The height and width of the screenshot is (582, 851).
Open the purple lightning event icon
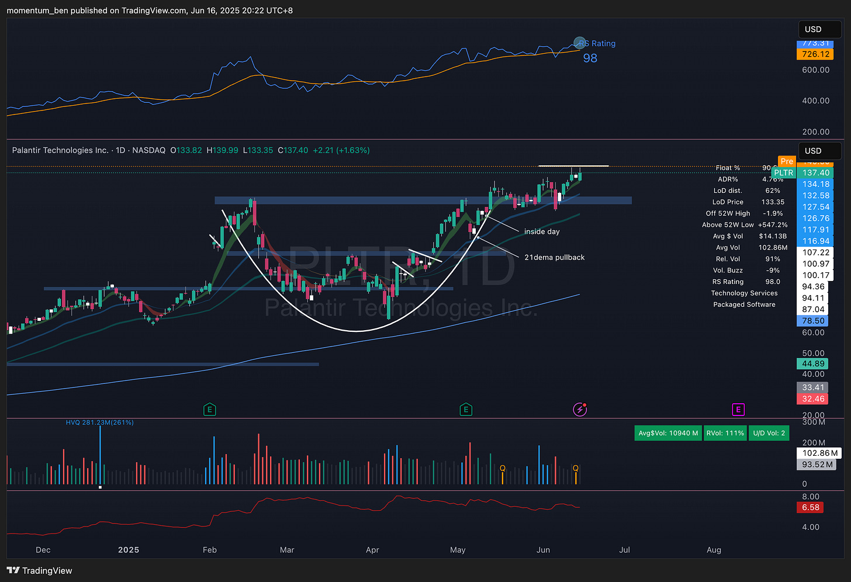(x=580, y=410)
